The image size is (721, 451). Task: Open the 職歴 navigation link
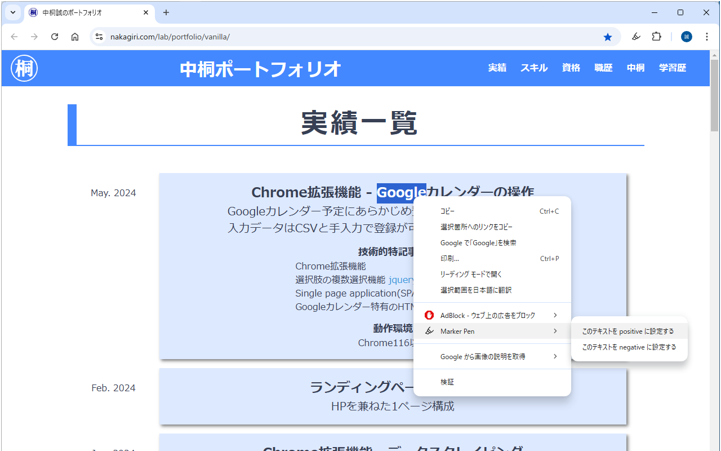pos(603,68)
